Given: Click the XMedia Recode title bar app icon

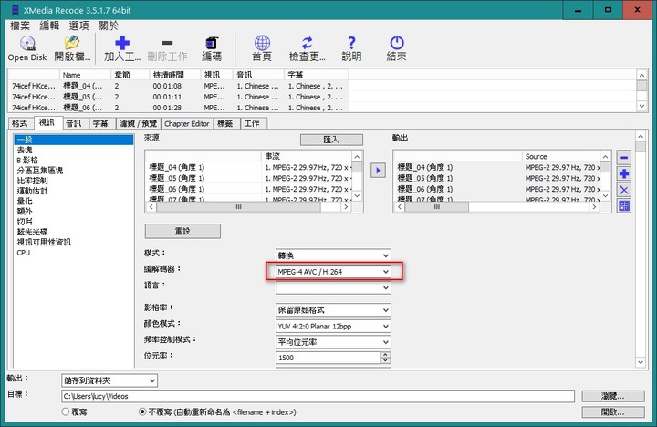Looking at the screenshot, I should click(x=16, y=10).
